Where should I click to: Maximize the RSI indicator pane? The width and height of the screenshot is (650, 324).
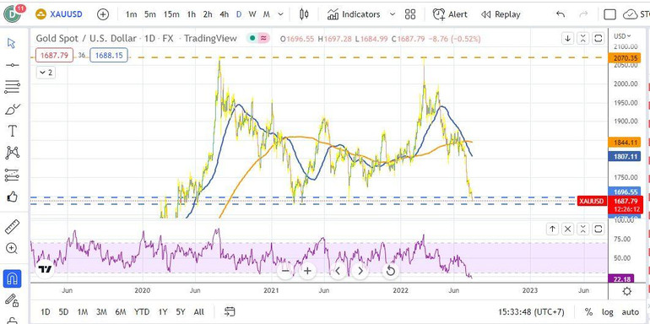pos(599,229)
